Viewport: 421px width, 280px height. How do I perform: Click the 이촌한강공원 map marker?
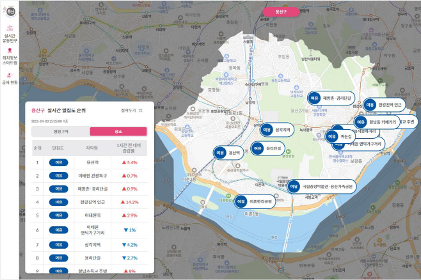[255, 201]
